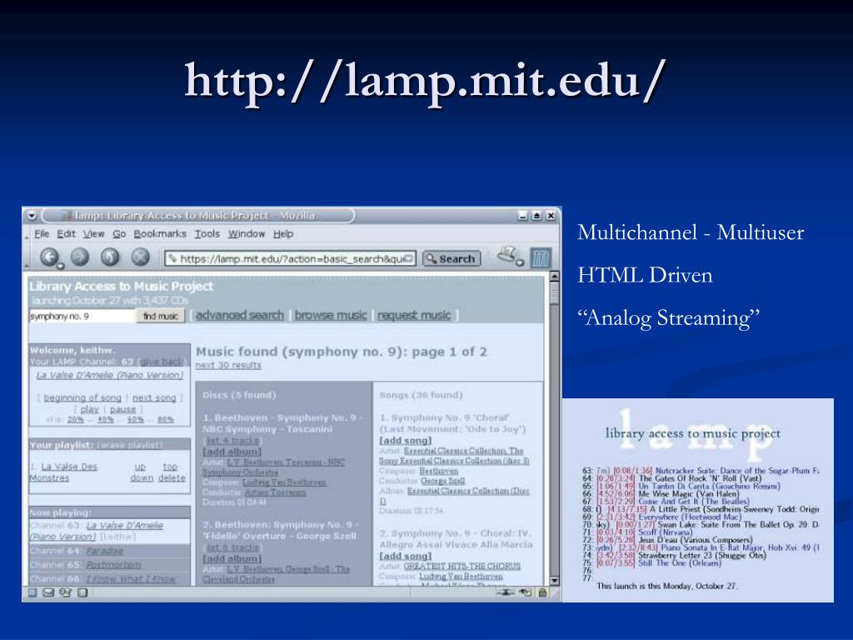
Task: Stop page loading with the Stop icon
Action: 140,257
